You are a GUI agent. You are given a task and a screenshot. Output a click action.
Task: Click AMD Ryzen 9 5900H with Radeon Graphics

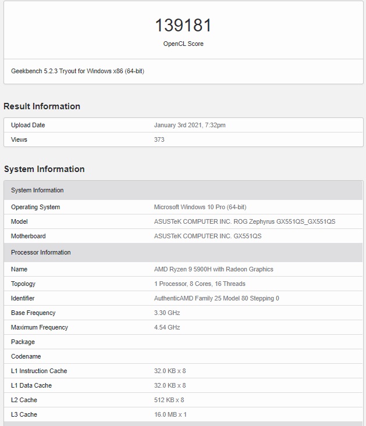pyautogui.click(x=214, y=269)
